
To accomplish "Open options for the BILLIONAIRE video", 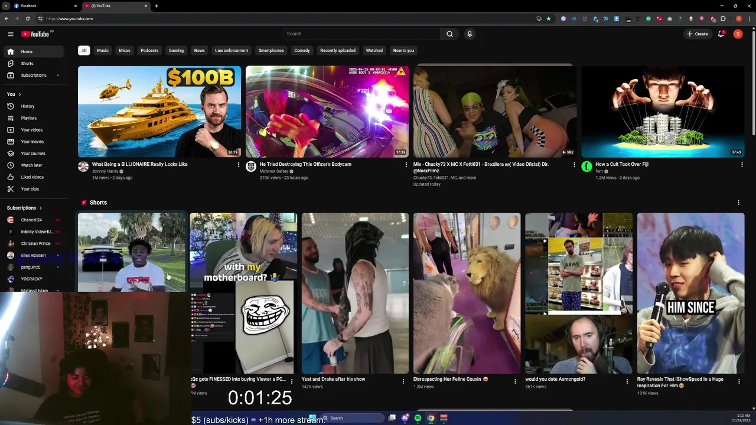I will (239, 165).
